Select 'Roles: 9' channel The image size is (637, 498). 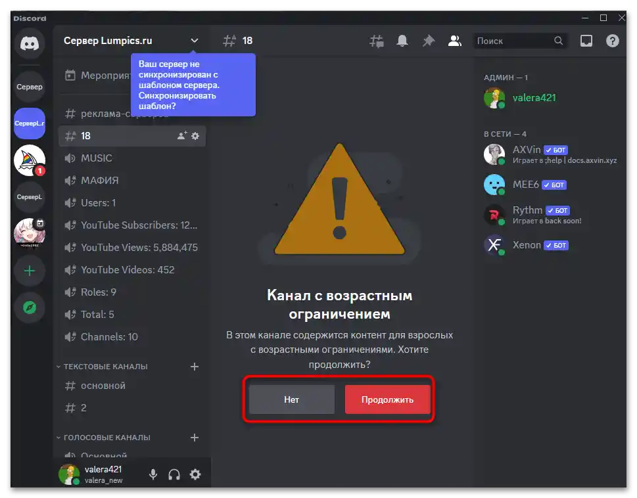coord(132,292)
